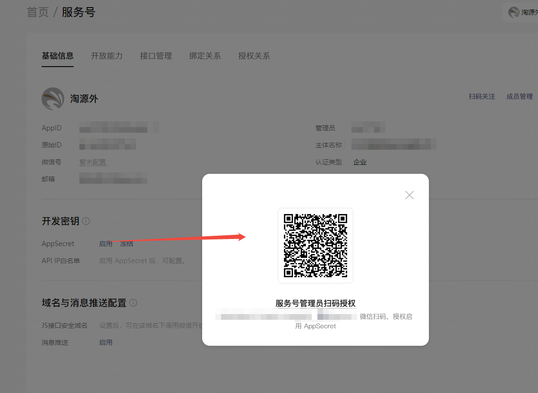The height and width of the screenshot is (393, 538).
Task: Switch to the 基础信息 tab
Action: click(x=58, y=56)
